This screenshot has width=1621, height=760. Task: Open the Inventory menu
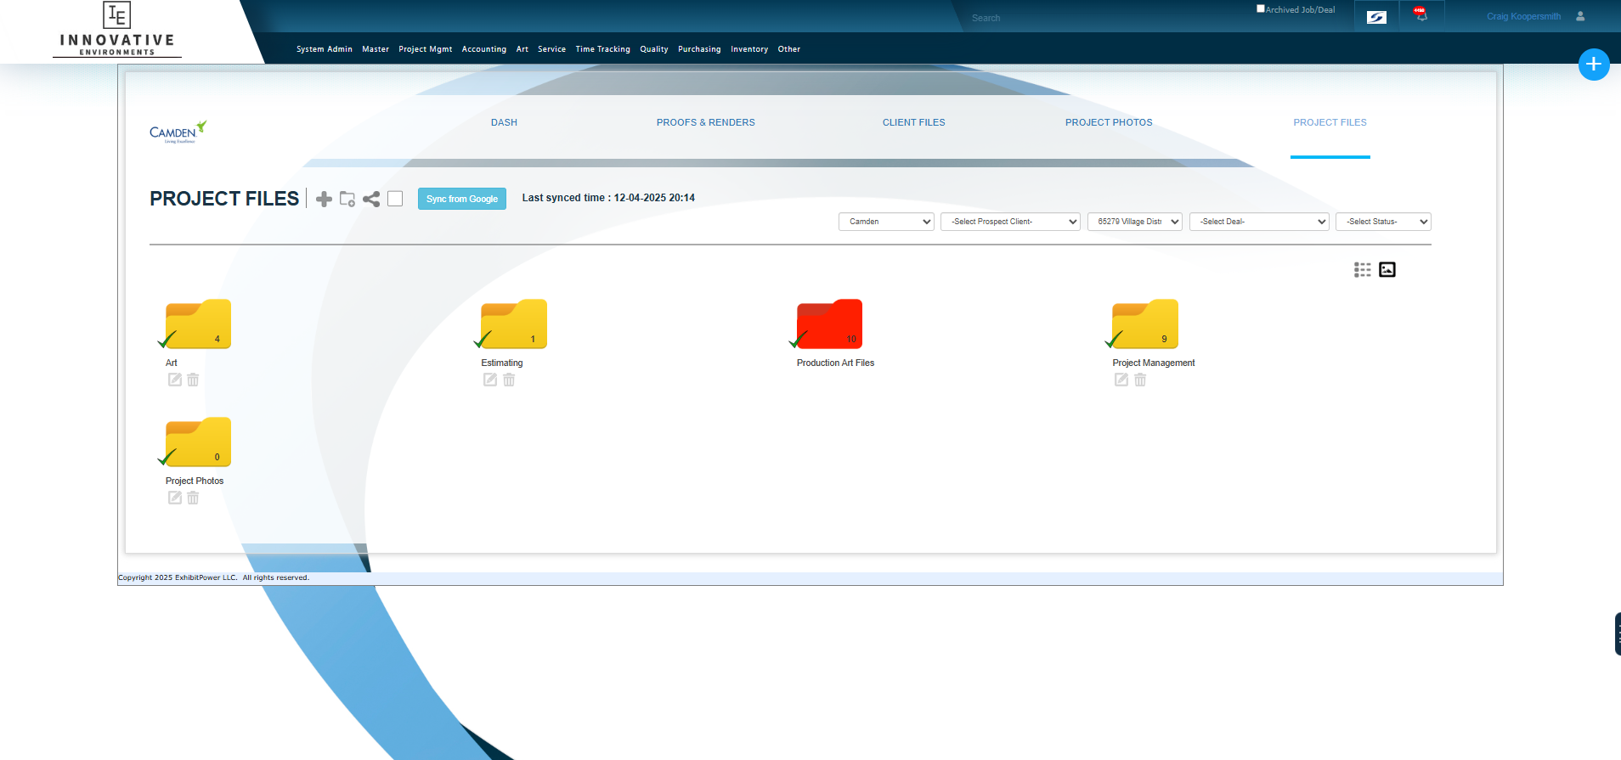tap(749, 49)
